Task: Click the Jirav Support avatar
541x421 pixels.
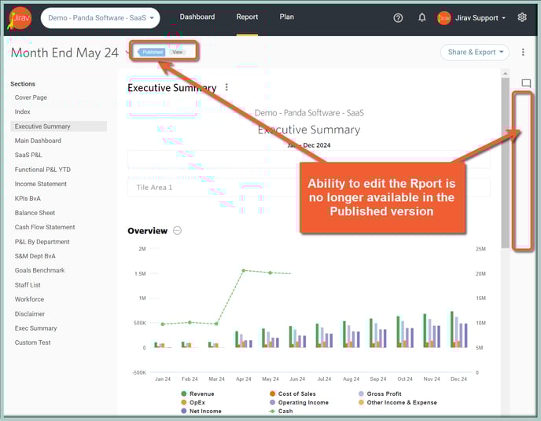Action: pyautogui.click(x=443, y=18)
